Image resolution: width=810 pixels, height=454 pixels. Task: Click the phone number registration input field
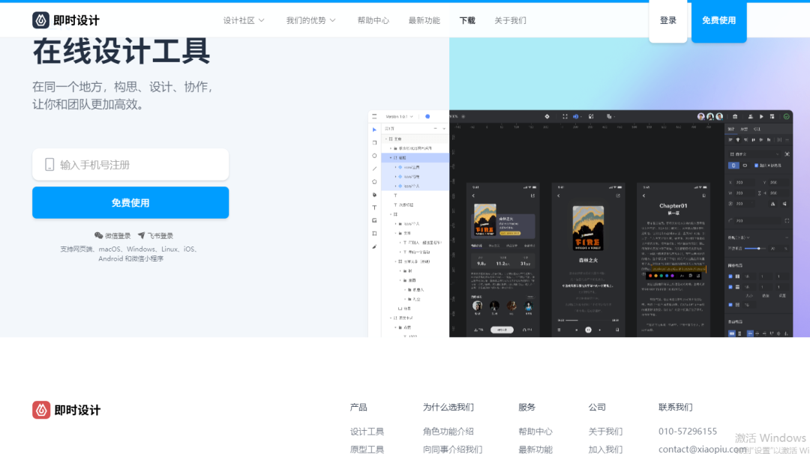(x=130, y=164)
